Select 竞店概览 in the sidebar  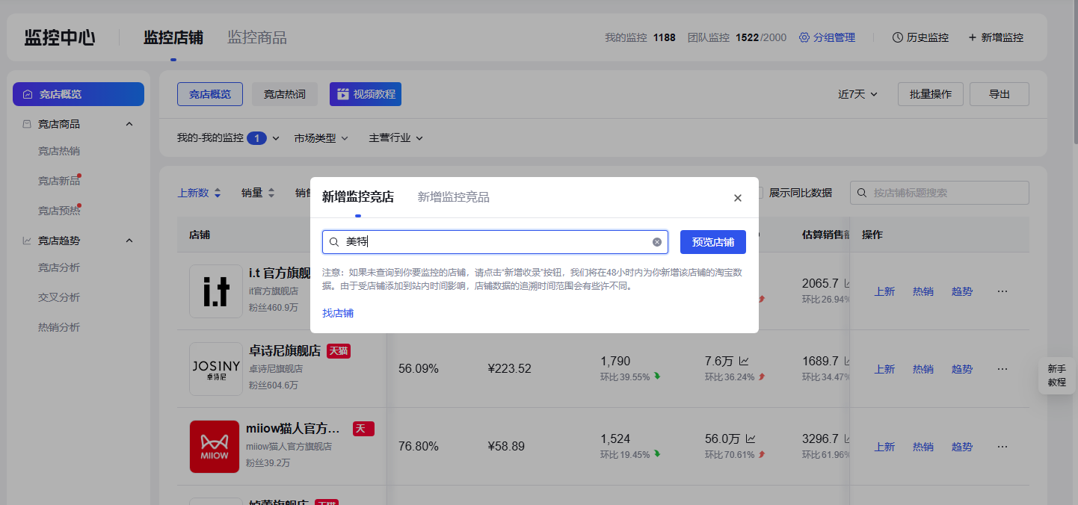pos(78,94)
